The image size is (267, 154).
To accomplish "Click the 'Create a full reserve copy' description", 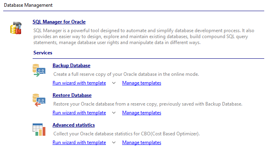I will [x=126, y=74].
